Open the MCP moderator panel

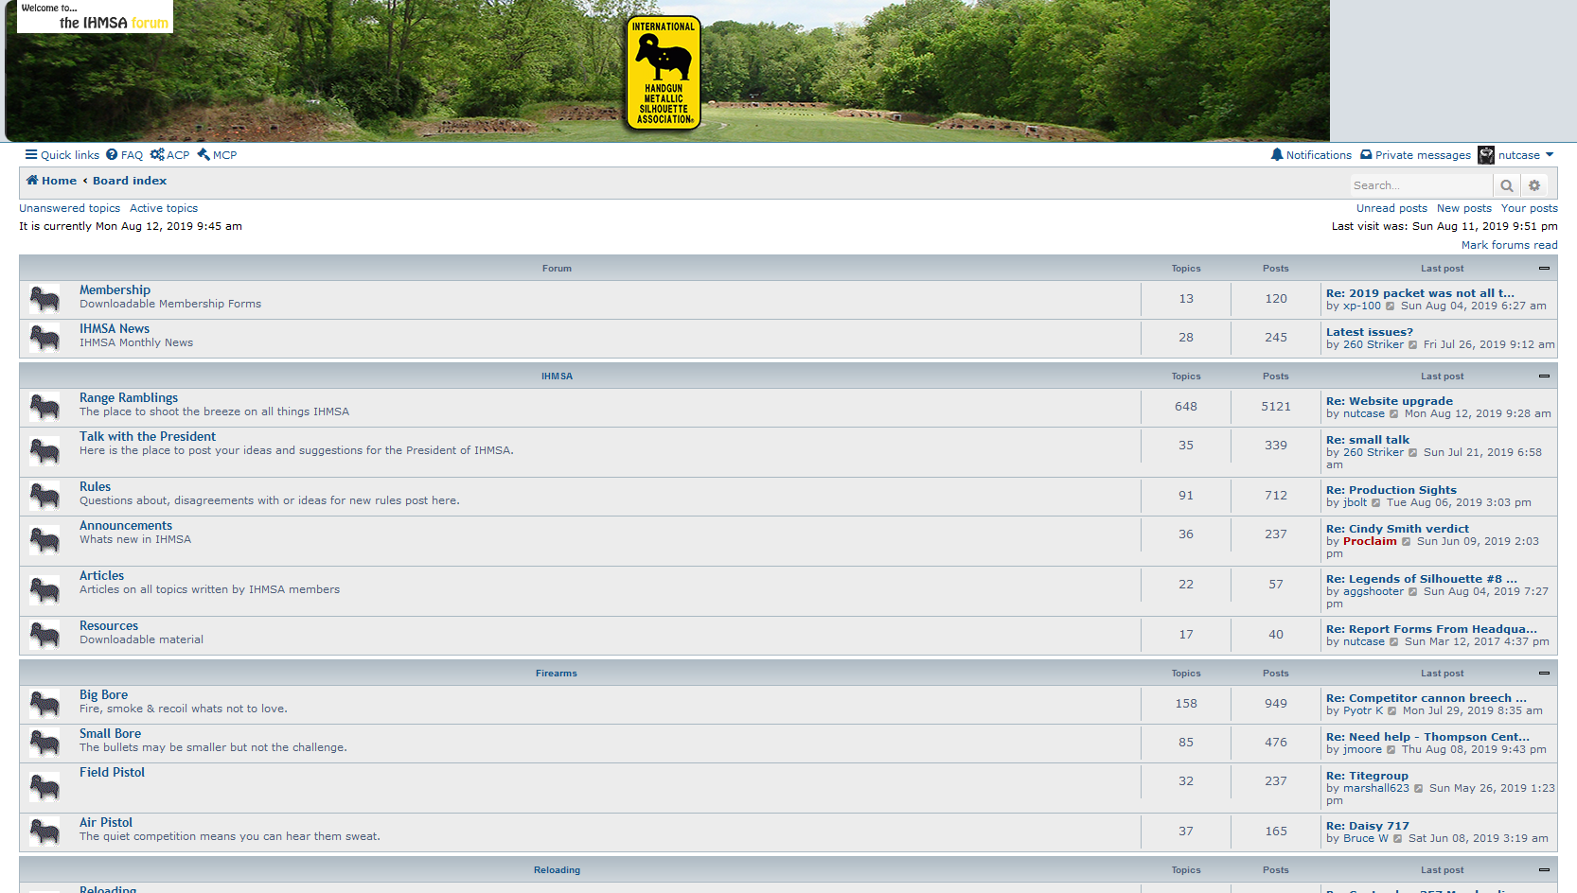[217, 155]
